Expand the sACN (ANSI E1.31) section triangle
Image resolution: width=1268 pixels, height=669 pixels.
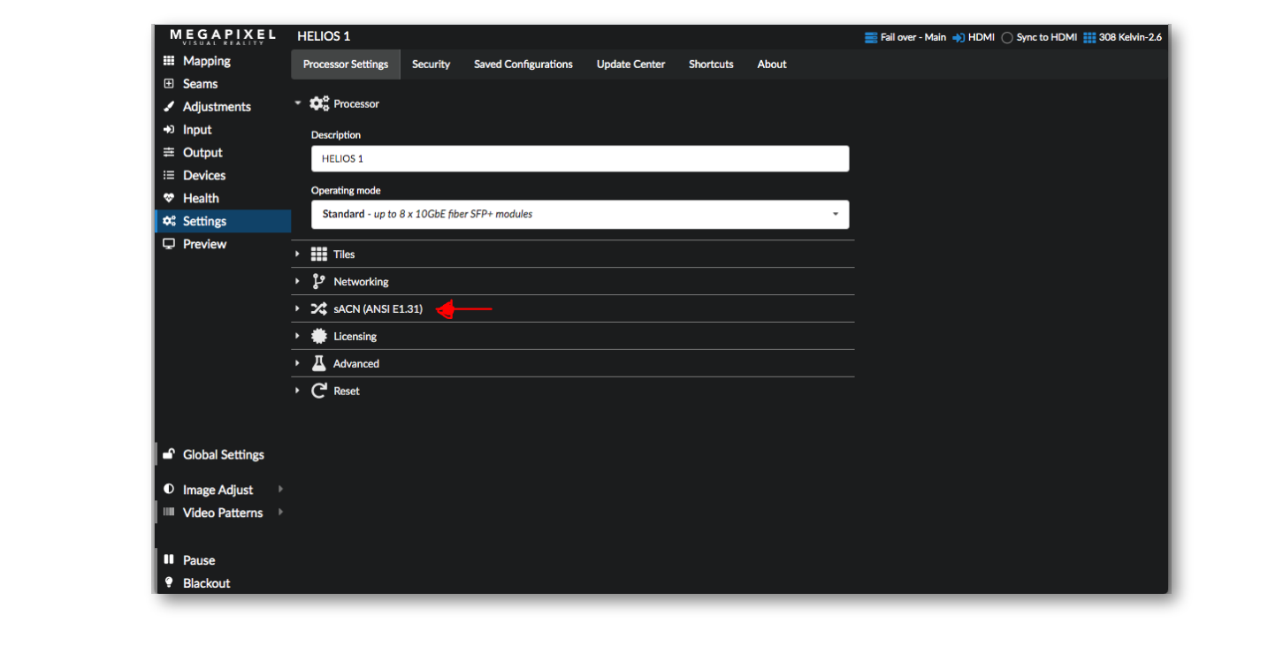[297, 309]
